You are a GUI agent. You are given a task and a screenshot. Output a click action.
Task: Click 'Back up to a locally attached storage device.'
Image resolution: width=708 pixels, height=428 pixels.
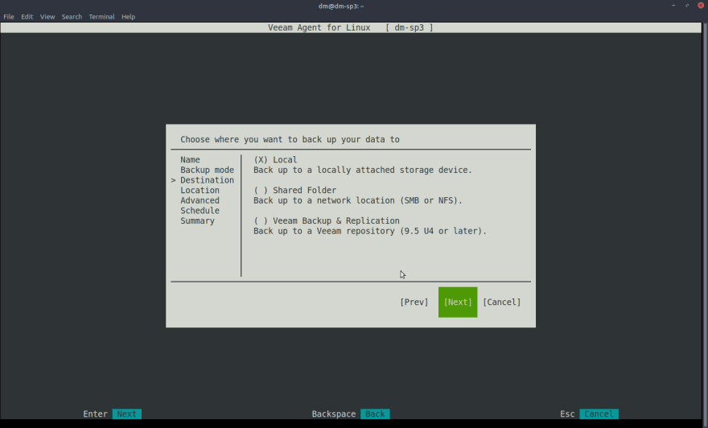coord(363,171)
